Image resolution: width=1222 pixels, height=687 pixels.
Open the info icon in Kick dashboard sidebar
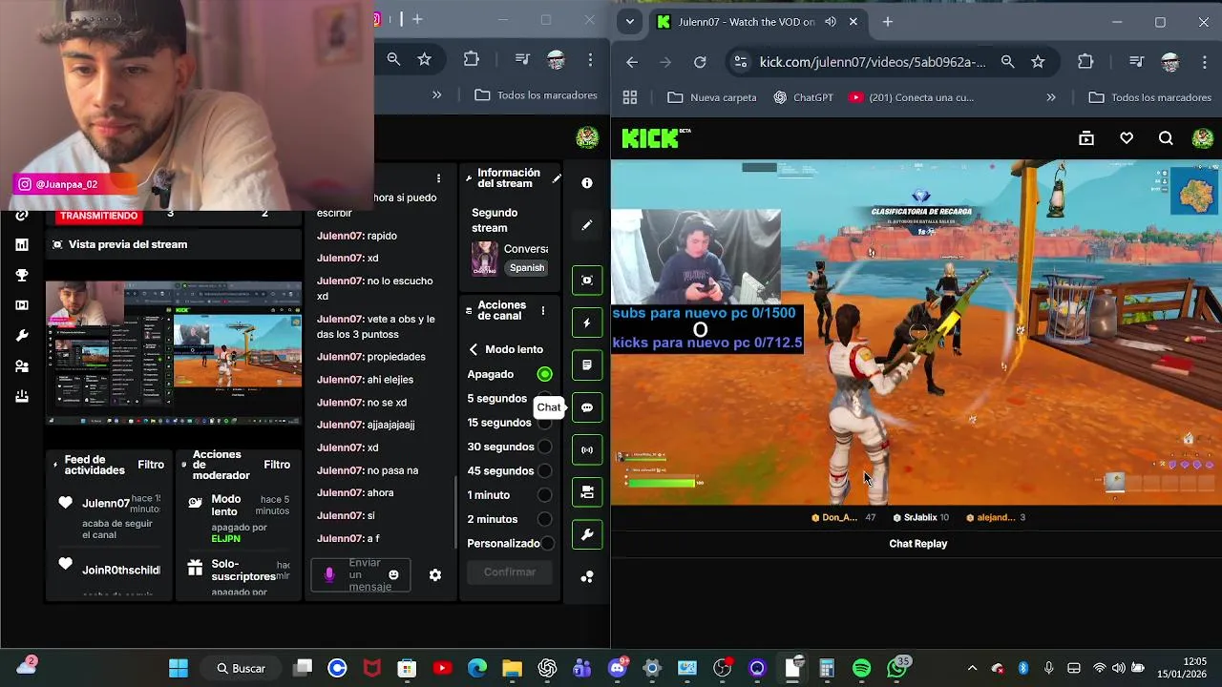(x=587, y=183)
